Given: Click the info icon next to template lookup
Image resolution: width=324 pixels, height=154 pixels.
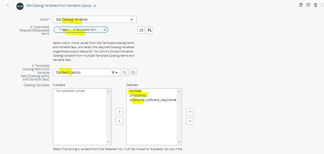Looking at the screenshot, I should coord(133,73).
